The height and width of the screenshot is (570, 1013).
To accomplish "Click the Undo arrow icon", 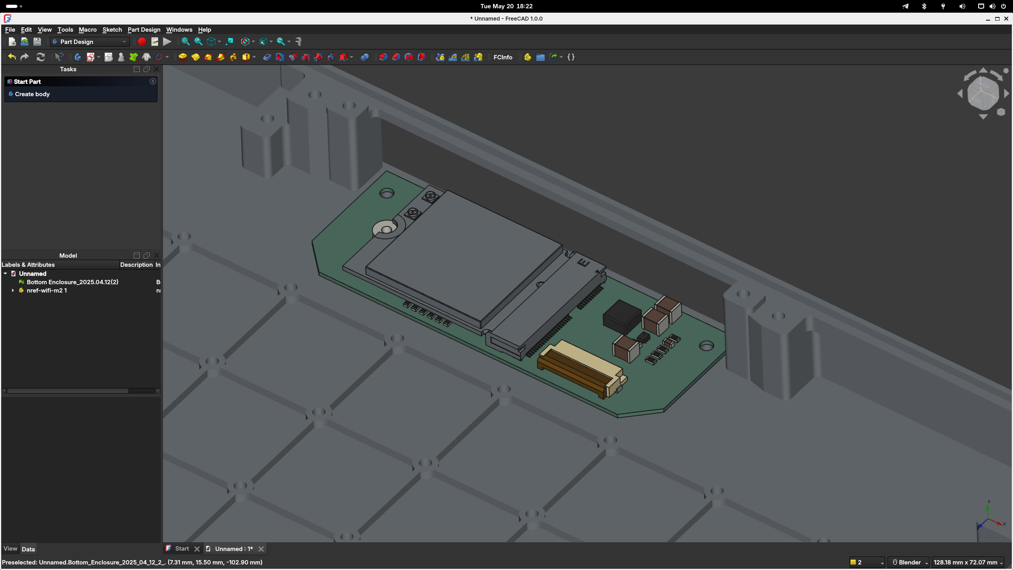I will (x=12, y=57).
